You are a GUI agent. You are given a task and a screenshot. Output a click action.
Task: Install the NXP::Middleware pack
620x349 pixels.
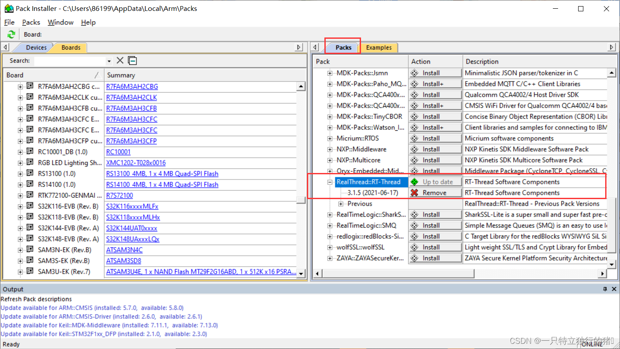tap(435, 149)
